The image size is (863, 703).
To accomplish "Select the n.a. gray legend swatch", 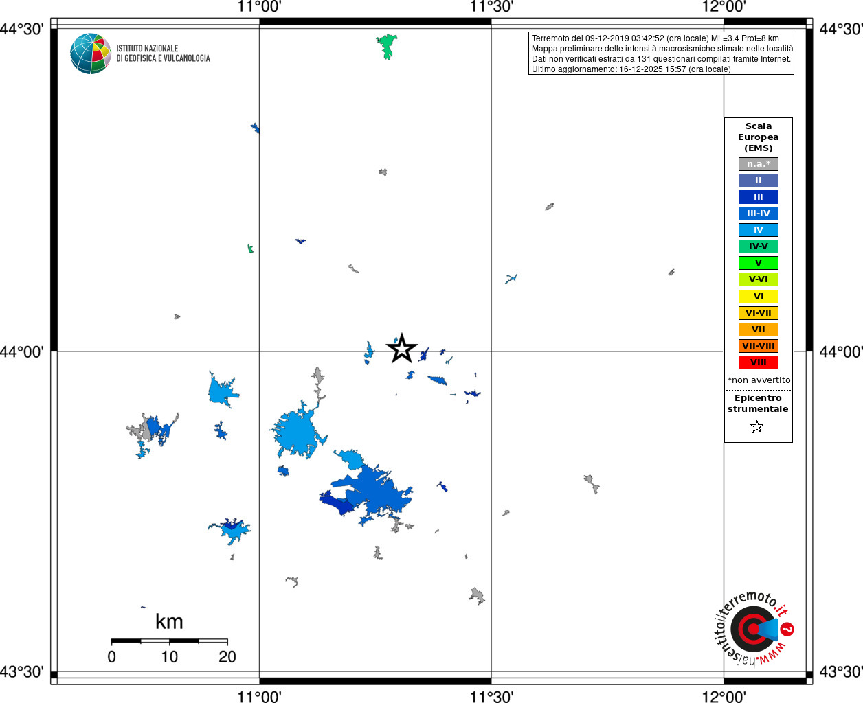I will [x=759, y=164].
